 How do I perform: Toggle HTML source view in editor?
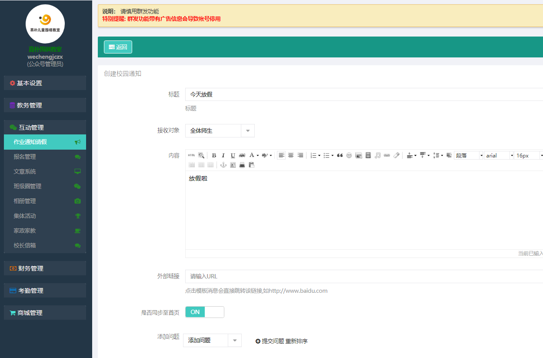[x=191, y=155]
